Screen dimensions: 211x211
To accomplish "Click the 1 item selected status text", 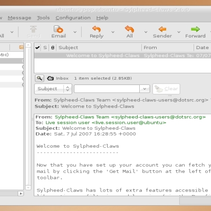I will pos(103,78).
